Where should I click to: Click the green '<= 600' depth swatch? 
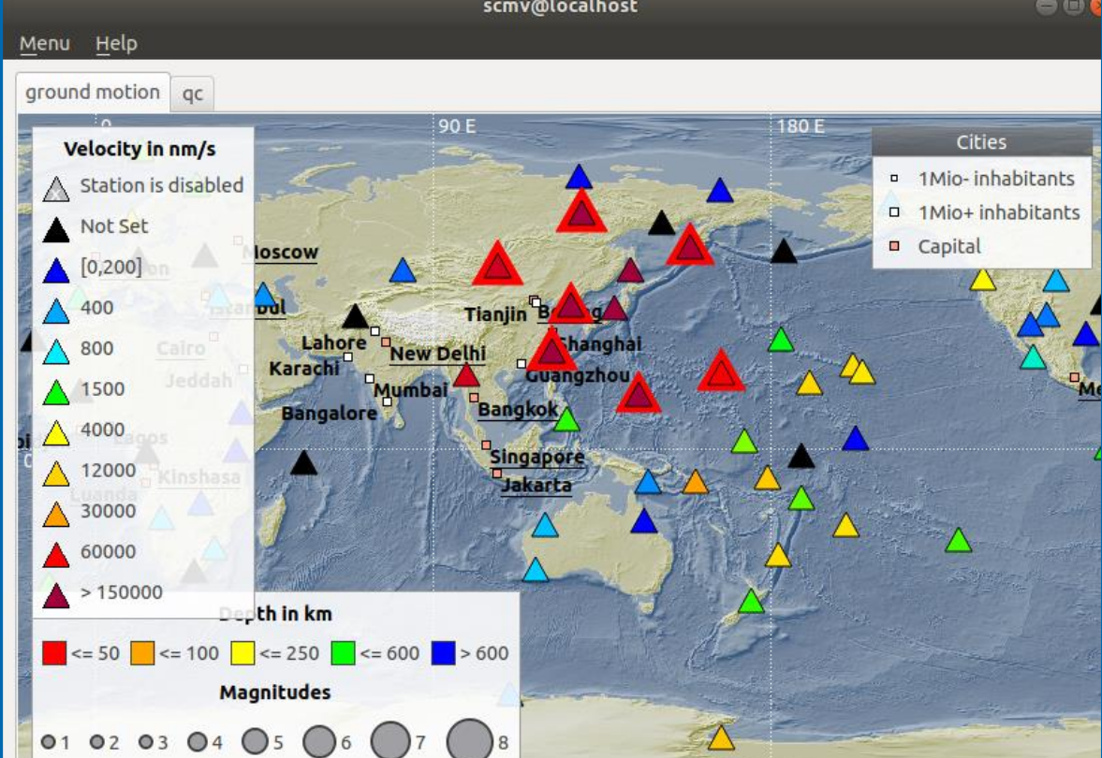(x=343, y=652)
